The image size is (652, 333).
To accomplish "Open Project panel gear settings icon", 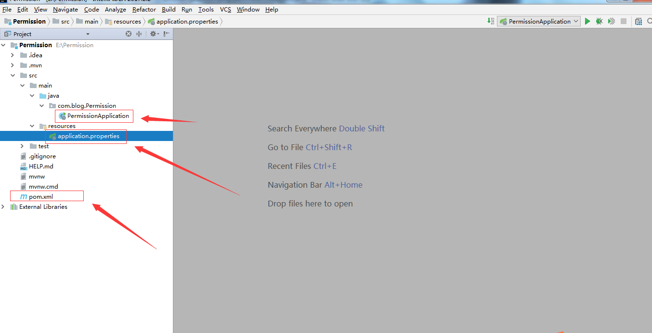I will pyautogui.click(x=154, y=34).
